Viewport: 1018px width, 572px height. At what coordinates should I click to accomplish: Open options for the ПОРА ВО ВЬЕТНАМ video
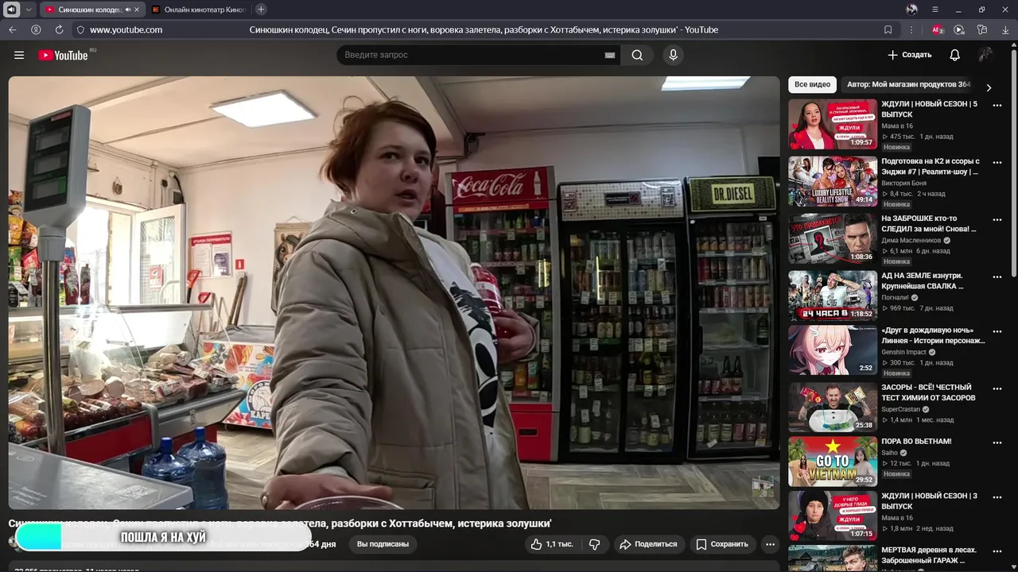point(997,443)
